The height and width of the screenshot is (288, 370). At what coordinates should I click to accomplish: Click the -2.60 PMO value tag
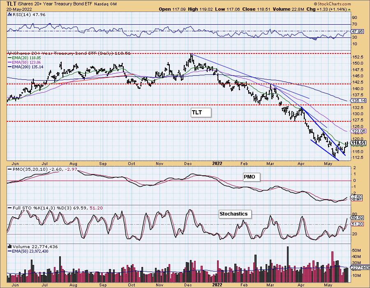pyautogui.click(x=357, y=197)
